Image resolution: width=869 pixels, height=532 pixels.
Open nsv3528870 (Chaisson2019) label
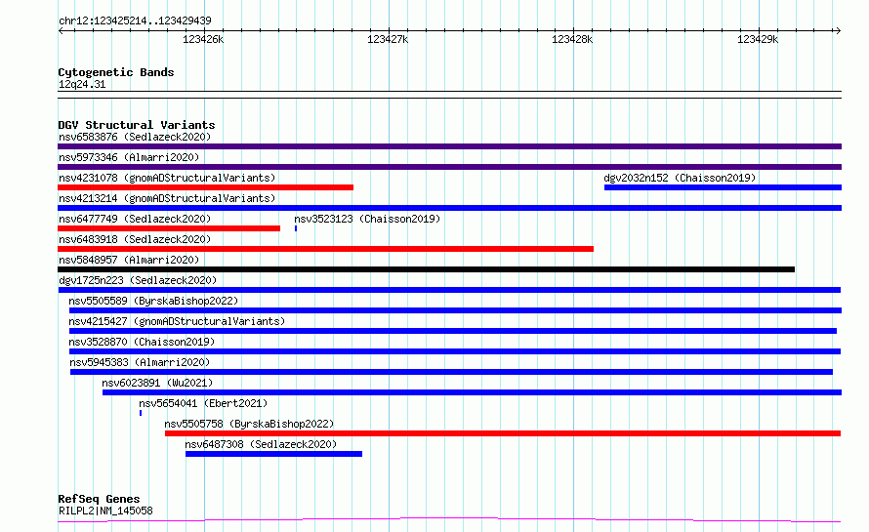(142, 342)
